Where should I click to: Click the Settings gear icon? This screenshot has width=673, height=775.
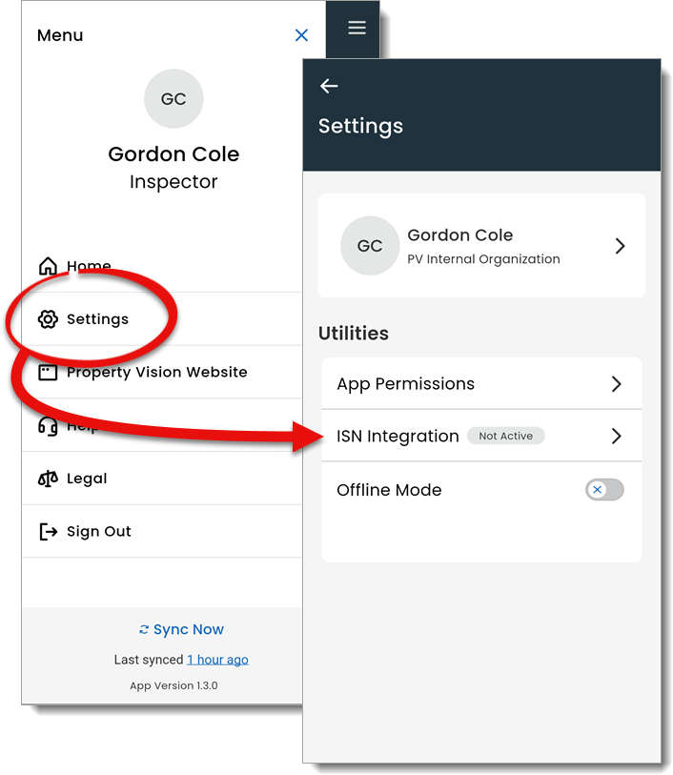point(48,319)
